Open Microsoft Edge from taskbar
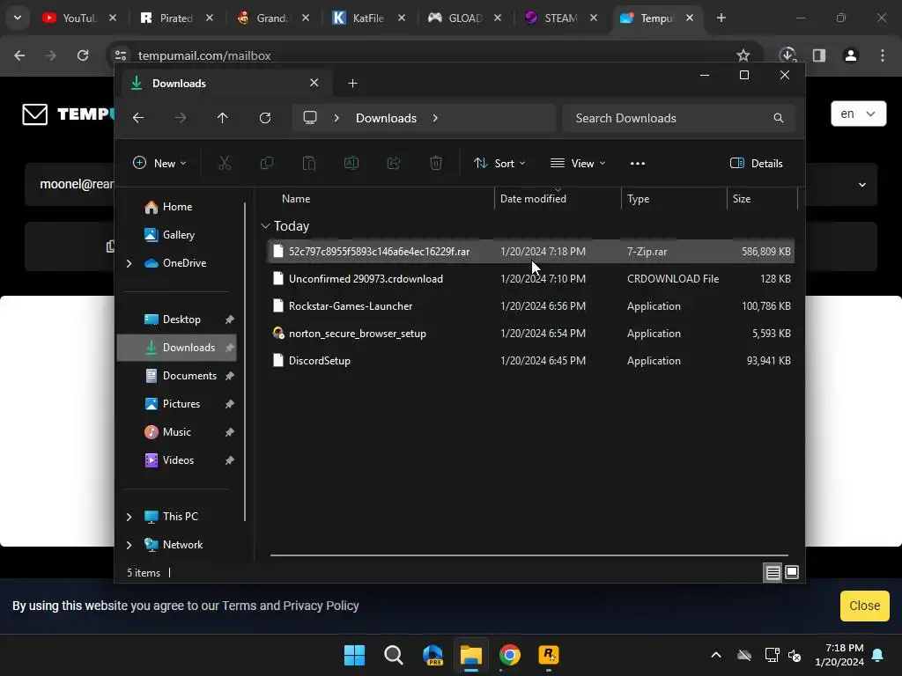The width and height of the screenshot is (902, 676). 433,655
